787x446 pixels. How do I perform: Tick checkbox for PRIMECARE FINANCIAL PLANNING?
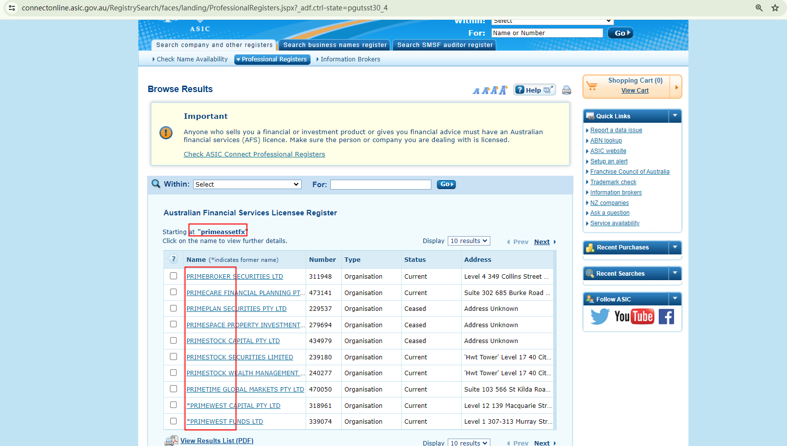[x=173, y=292]
